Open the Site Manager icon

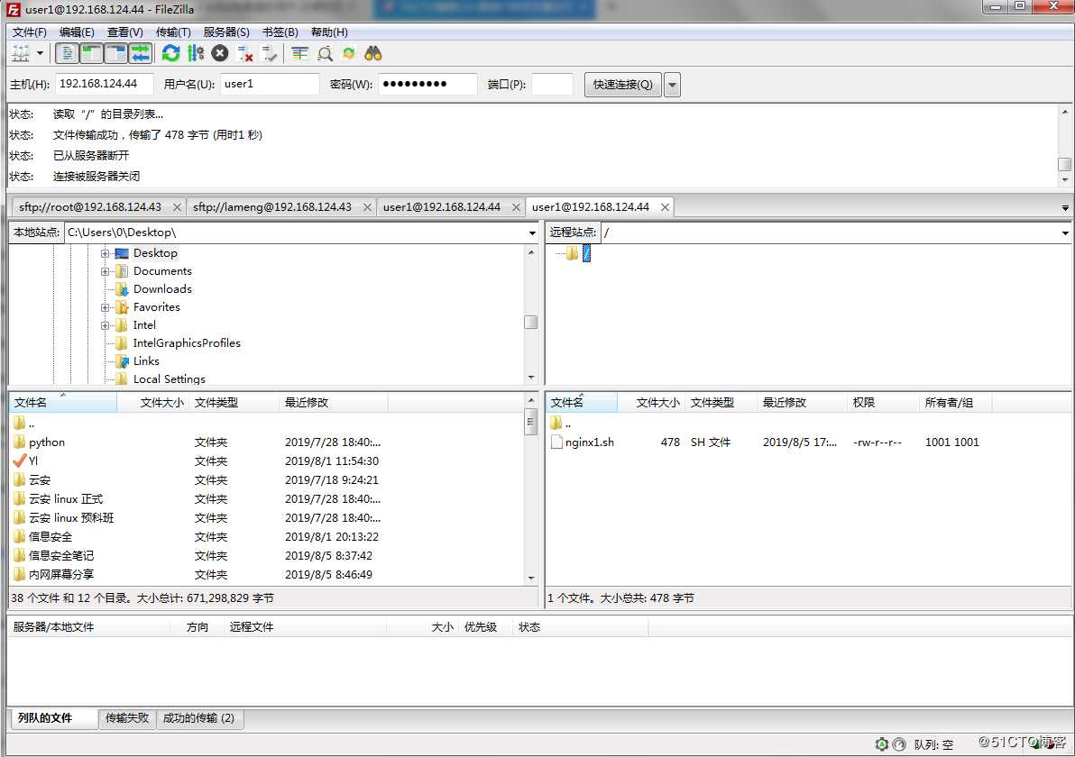point(21,53)
